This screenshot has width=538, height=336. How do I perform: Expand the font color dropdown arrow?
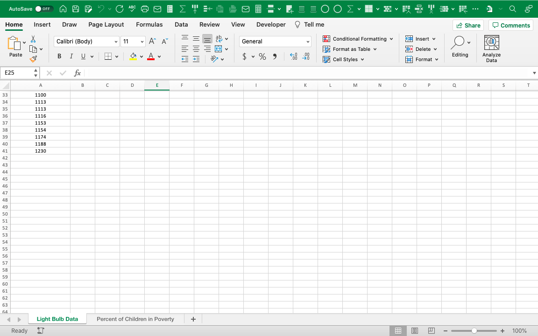[159, 56]
